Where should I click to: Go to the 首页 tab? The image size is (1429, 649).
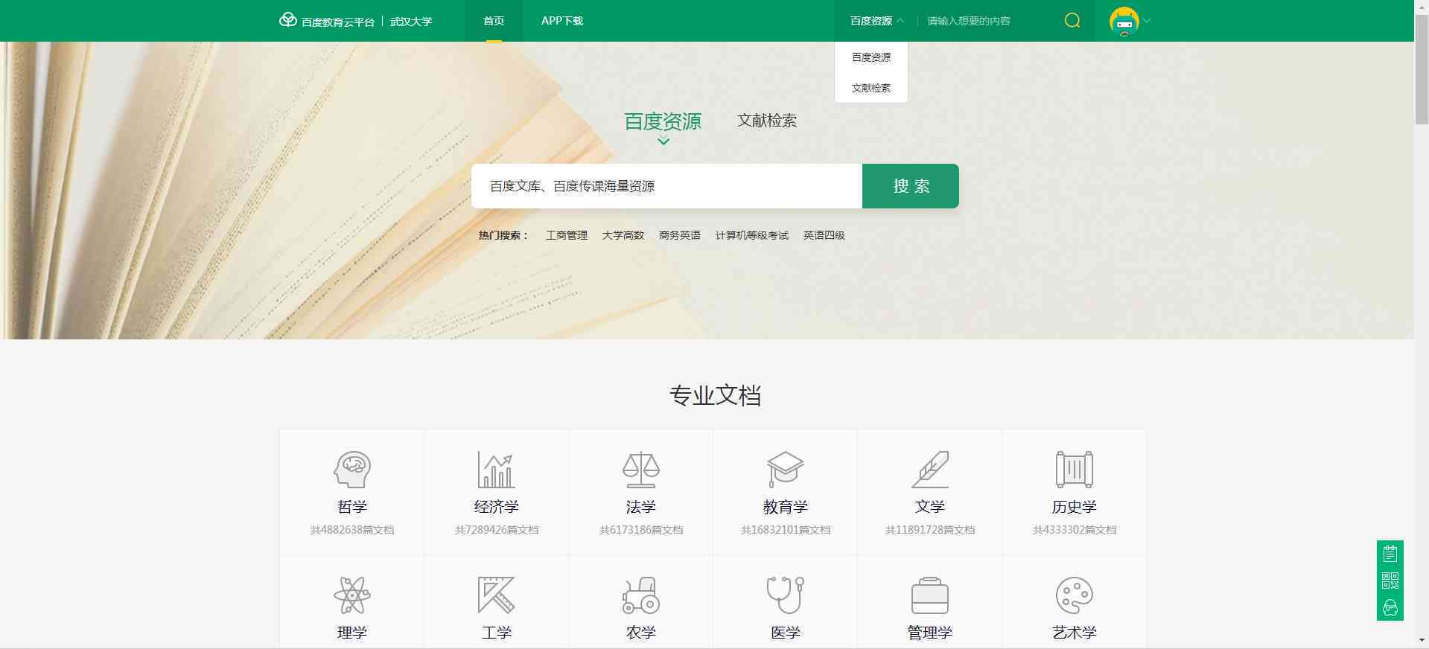tap(494, 21)
